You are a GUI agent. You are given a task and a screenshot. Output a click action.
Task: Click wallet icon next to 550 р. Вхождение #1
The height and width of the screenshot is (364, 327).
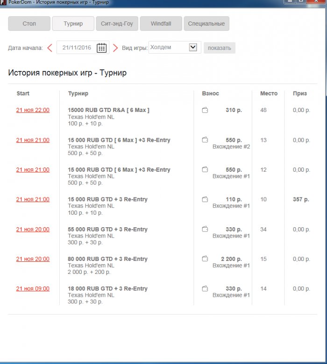tap(205, 169)
